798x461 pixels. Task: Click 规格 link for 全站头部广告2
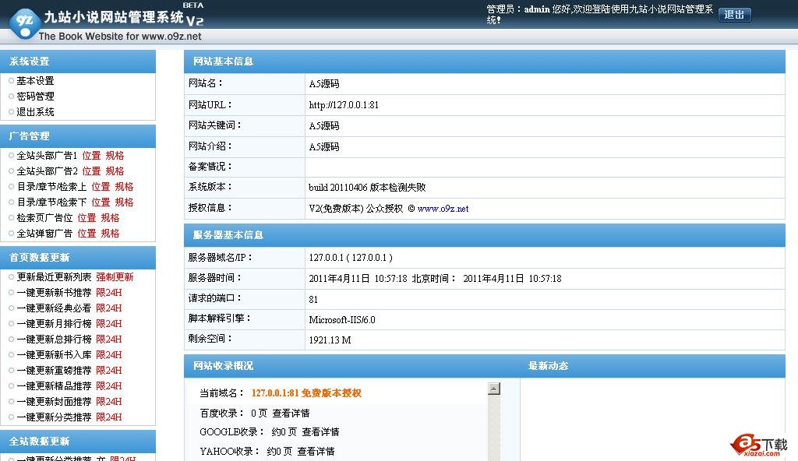[x=115, y=171]
